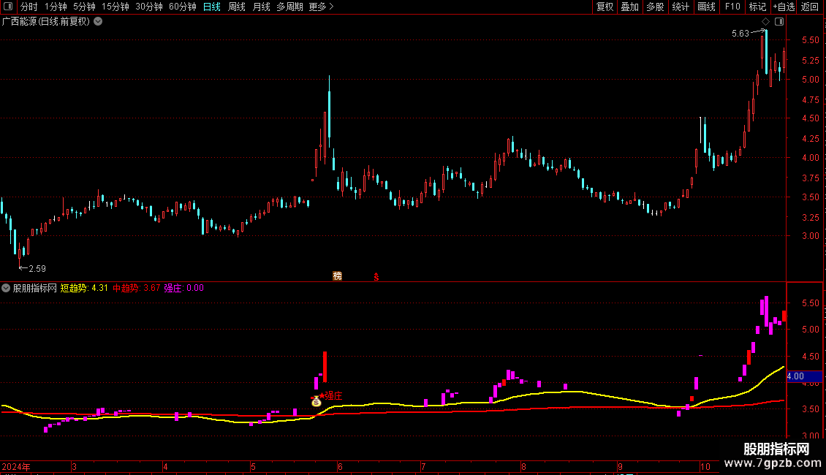Click the 广西能源(日线.前复权) chart title
This screenshot has height=475, width=826.
[x=46, y=22]
